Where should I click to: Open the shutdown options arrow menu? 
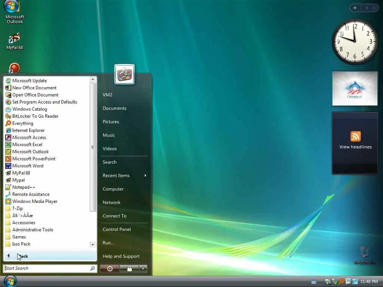tap(143, 269)
